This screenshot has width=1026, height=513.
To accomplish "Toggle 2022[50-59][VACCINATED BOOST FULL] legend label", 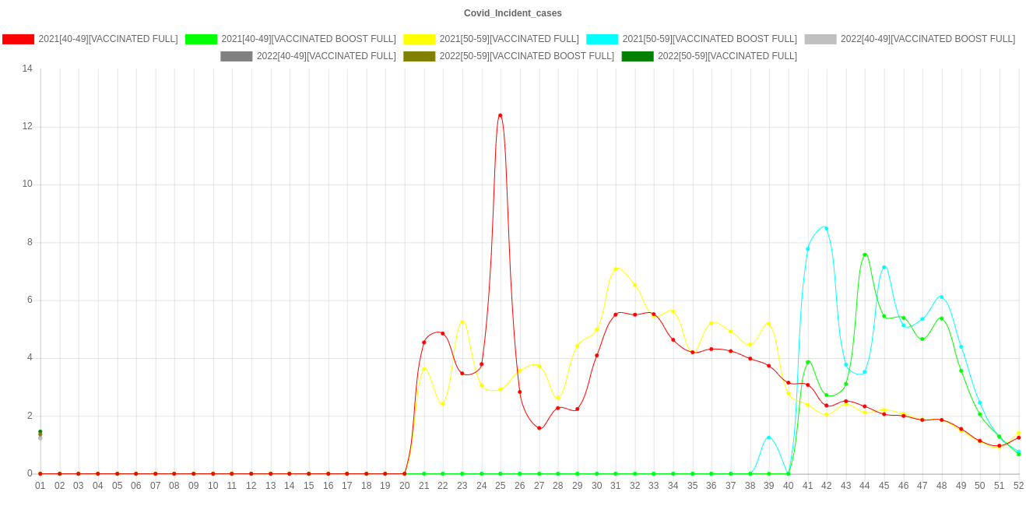I will click(x=526, y=56).
